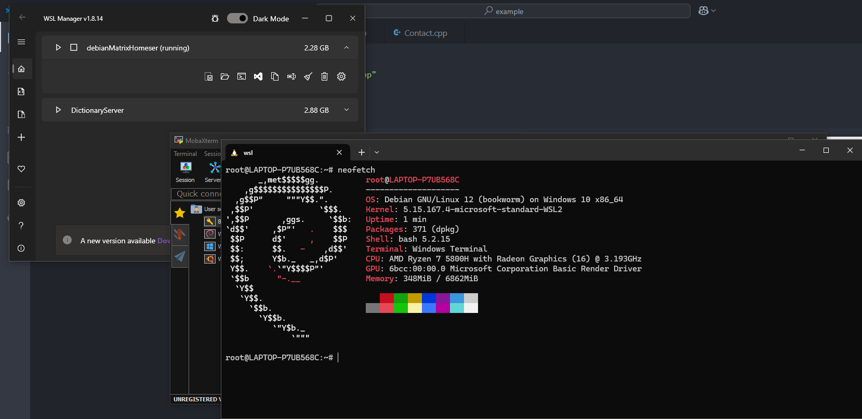Delete the debianMatrixHomeser distro with trash icon
Image resolution: width=862 pixels, height=419 pixels.
point(325,76)
